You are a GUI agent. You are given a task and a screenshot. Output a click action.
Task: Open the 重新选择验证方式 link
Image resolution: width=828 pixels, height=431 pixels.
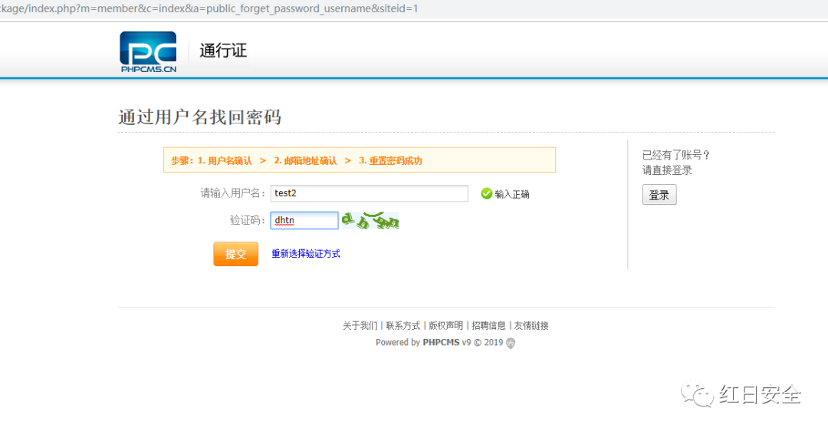point(306,254)
